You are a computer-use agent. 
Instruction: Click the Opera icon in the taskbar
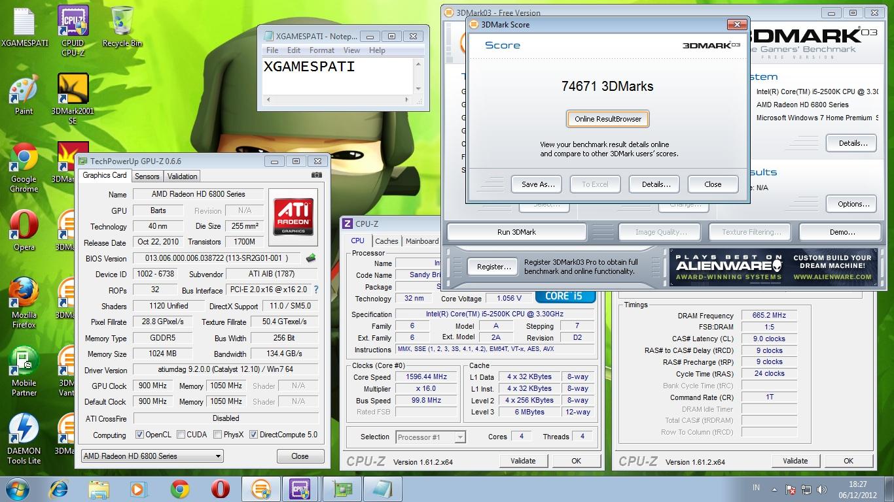tap(220, 489)
